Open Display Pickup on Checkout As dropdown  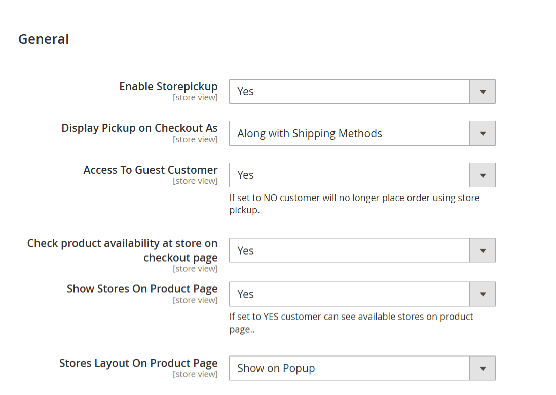[362, 133]
